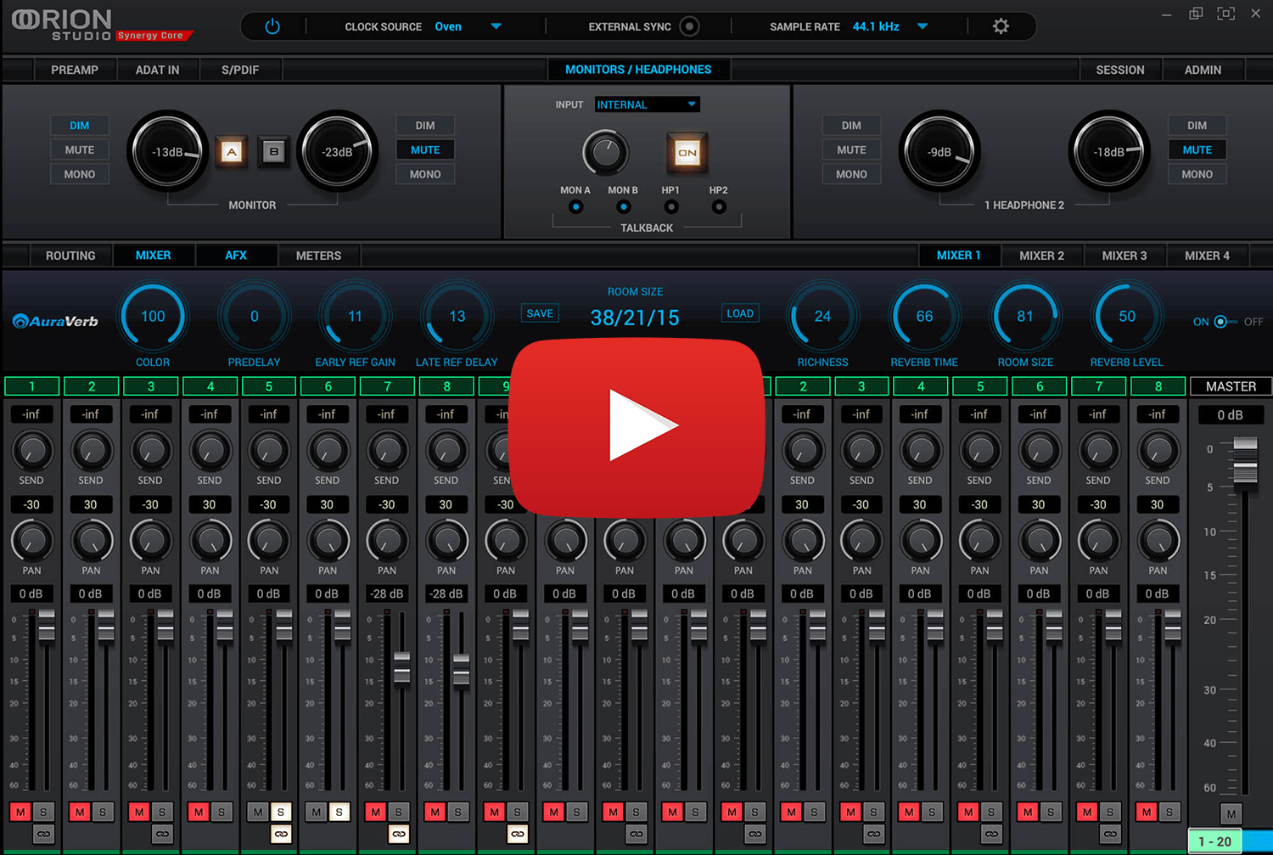Select monitor output A button

231,152
